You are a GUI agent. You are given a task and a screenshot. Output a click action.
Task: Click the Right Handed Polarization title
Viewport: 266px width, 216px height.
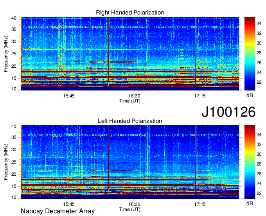point(130,13)
